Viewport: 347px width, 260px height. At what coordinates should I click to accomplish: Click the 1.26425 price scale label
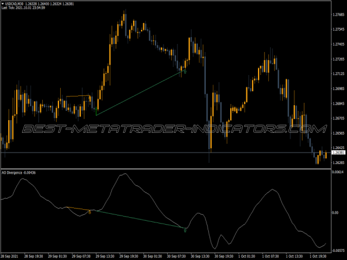(x=338, y=148)
